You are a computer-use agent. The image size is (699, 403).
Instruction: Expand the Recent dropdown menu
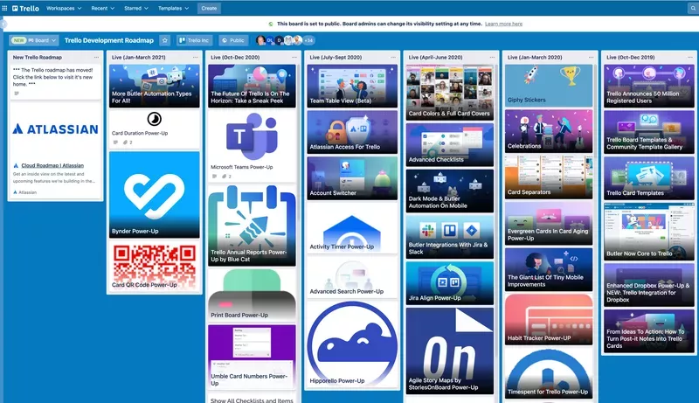(x=102, y=8)
